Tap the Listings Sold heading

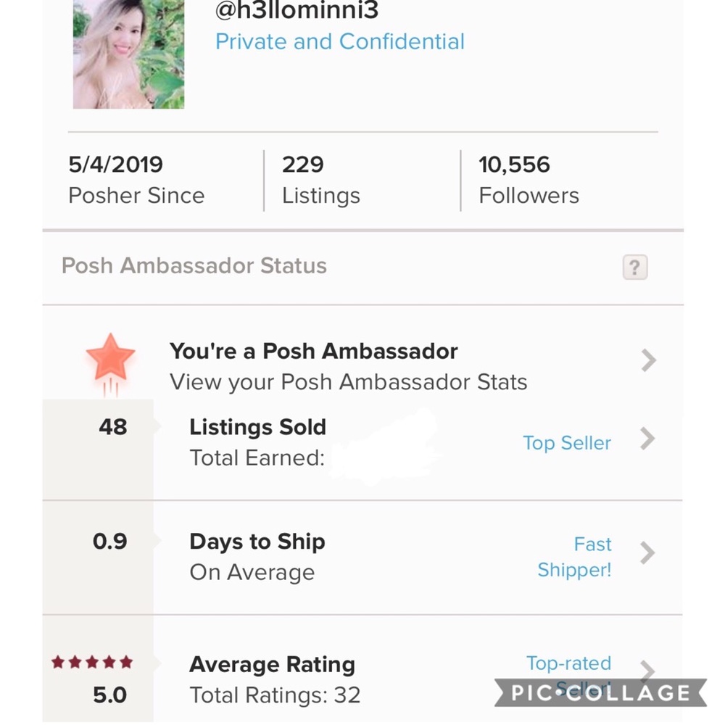(x=257, y=427)
